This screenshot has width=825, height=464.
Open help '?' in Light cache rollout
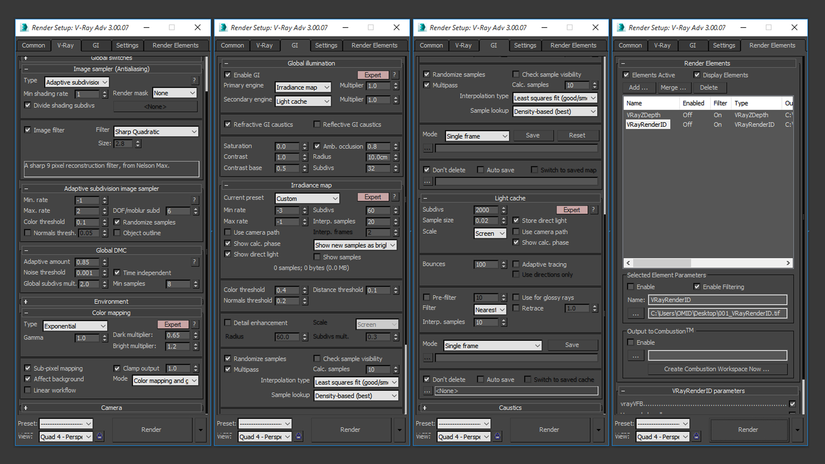[x=593, y=210]
